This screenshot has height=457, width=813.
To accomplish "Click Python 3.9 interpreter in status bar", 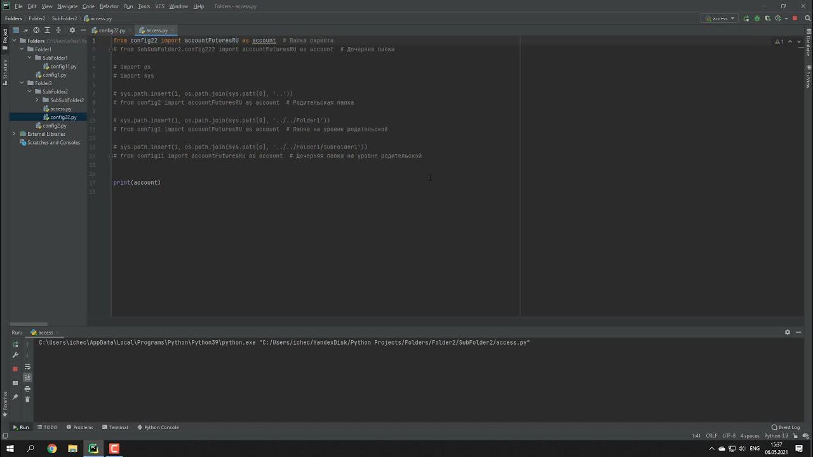I will coord(776,435).
